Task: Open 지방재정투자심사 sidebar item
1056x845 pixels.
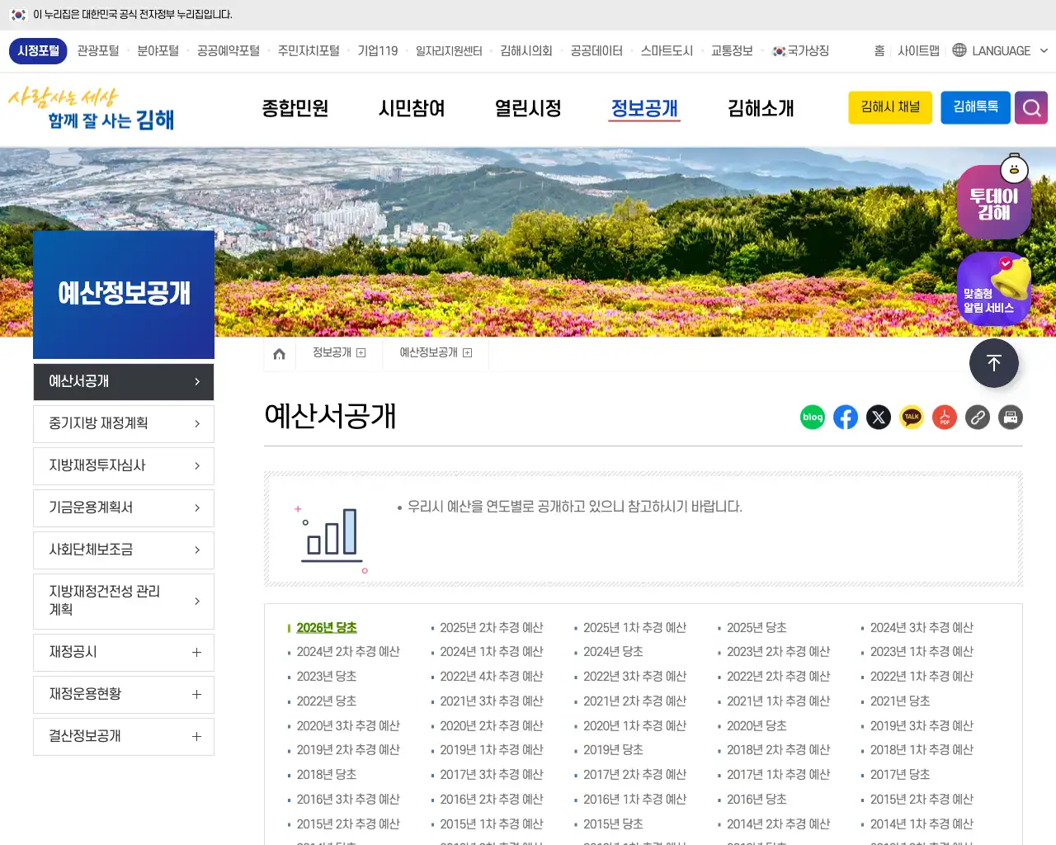Action: [124, 466]
